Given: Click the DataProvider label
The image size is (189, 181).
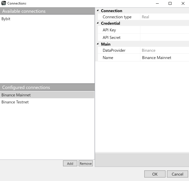Looking at the screenshot, I should pyautogui.click(x=114, y=50).
